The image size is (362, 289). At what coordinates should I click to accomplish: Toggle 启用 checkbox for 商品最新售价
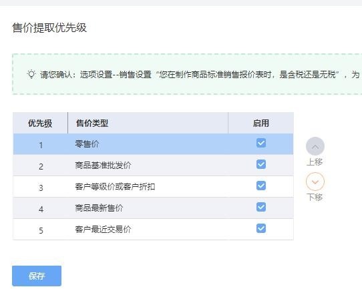pos(261,207)
